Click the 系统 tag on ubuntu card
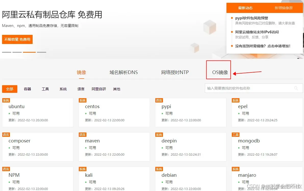 click(x=6, y=100)
